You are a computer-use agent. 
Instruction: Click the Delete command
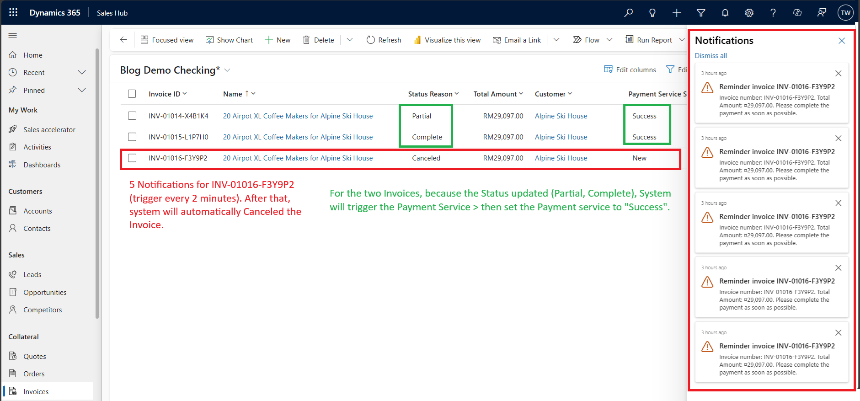(x=318, y=40)
